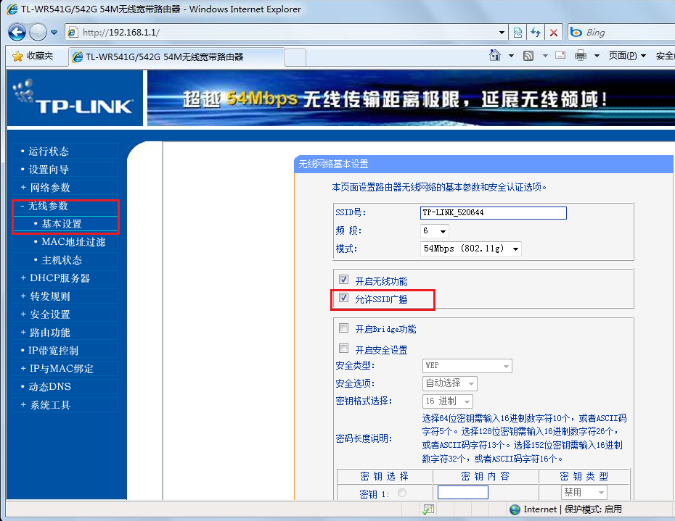Go to the Home page icon
The width and height of the screenshot is (675, 521).
(x=495, y=56)
